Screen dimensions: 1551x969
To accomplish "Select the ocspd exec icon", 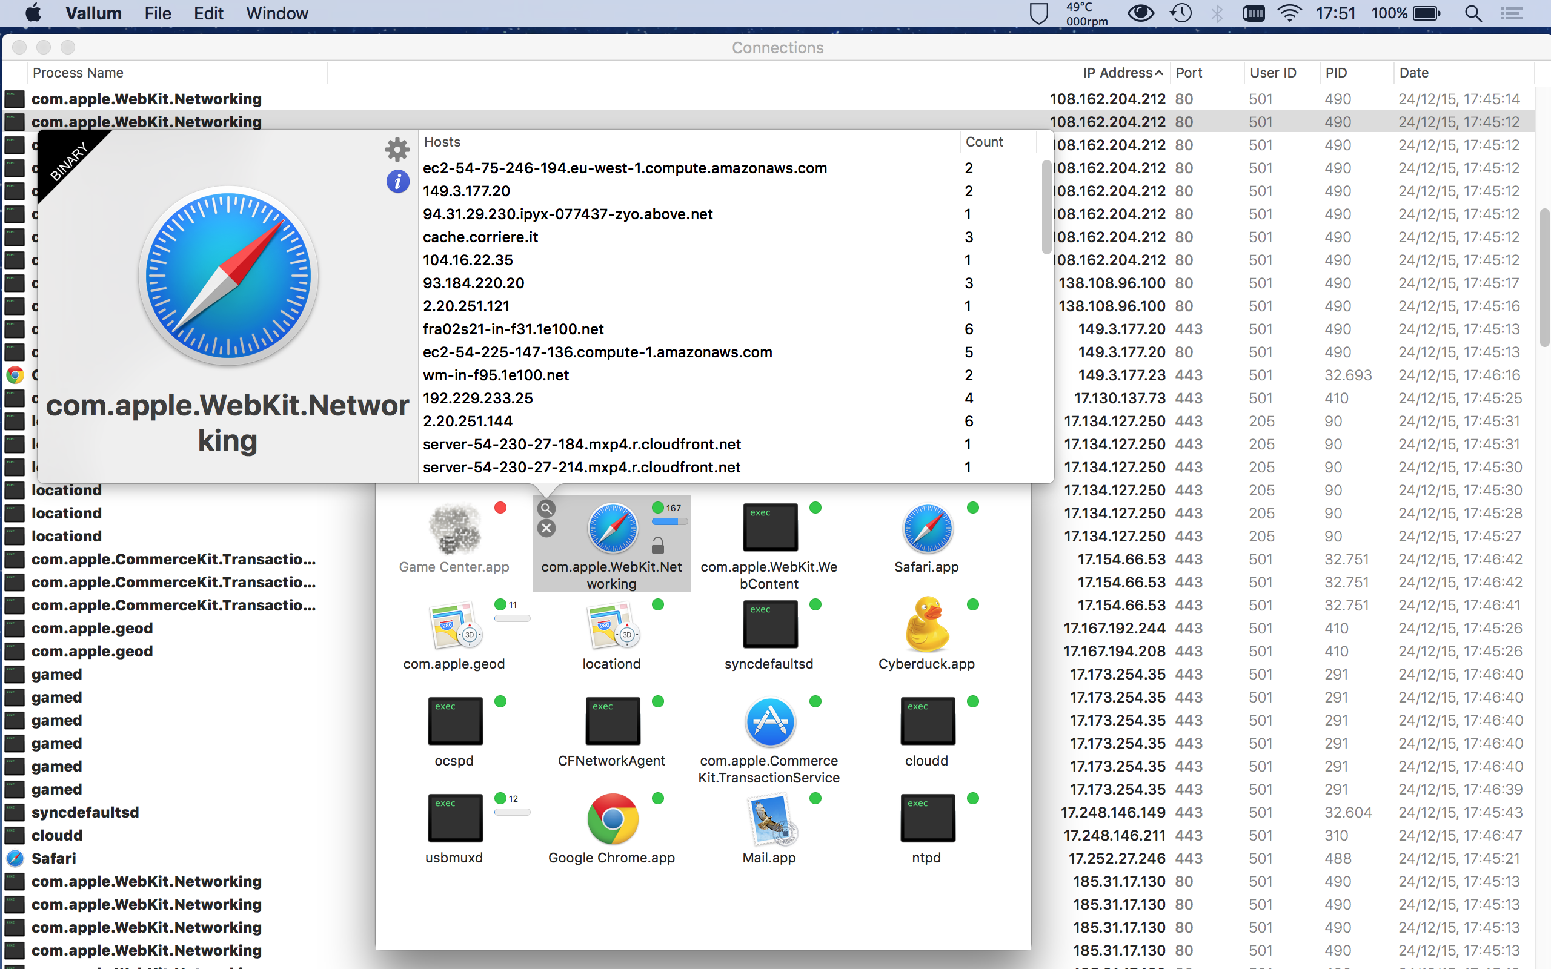I will pyautogui.click(x=455, y=721).
